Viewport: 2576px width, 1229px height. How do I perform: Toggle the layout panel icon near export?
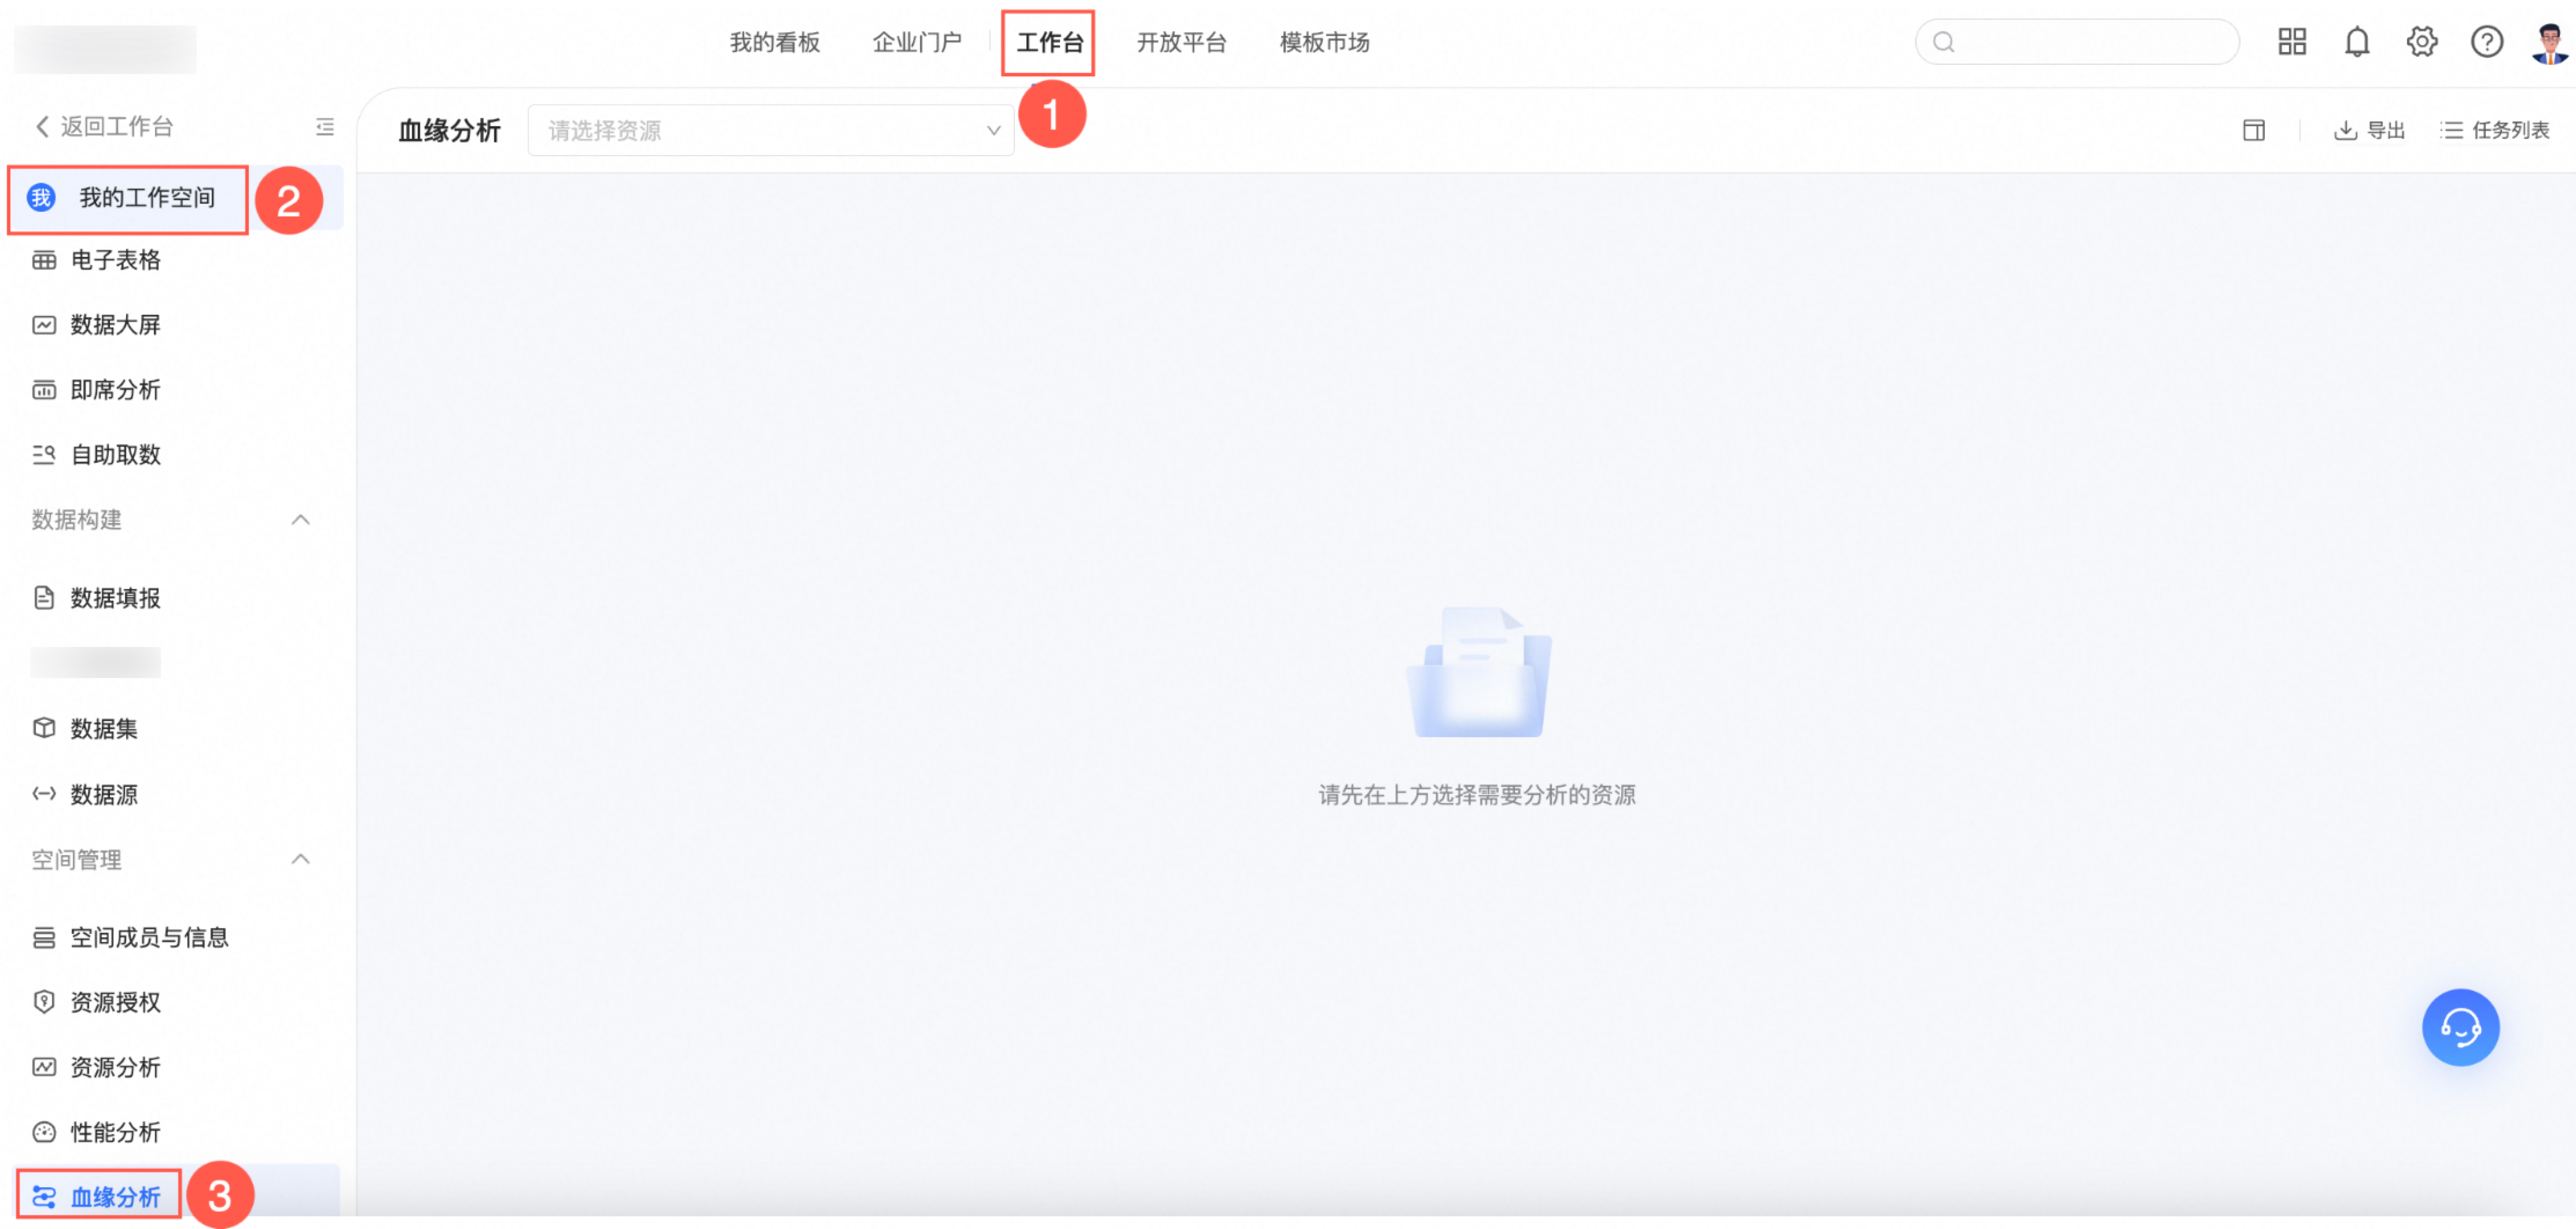coord(2253,130)
